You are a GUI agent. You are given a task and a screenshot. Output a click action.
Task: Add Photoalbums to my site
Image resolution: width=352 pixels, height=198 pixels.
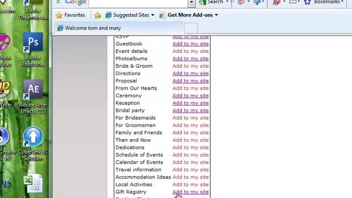[x=191, y=59]
